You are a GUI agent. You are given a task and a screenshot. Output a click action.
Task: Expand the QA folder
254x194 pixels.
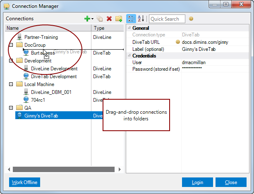click(11, 108)
